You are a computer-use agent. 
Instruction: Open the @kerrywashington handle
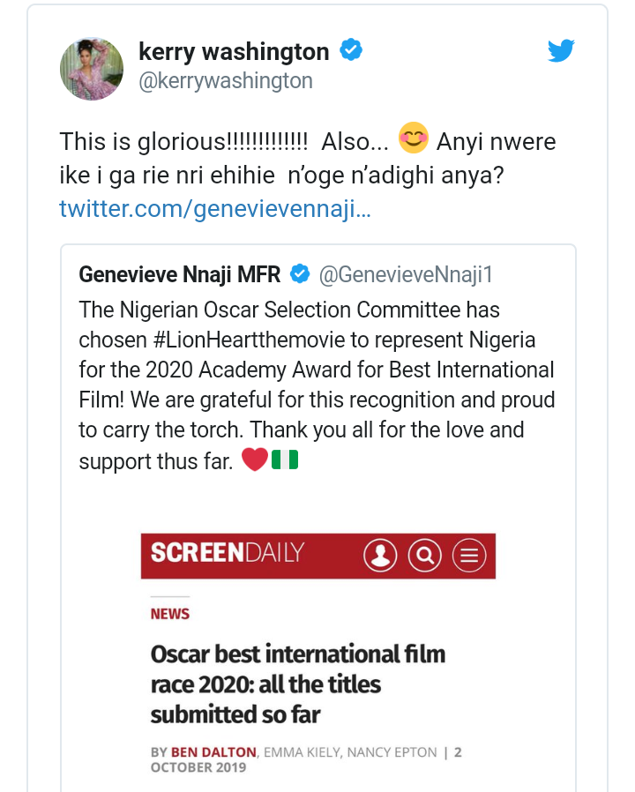tap(226, 81)
